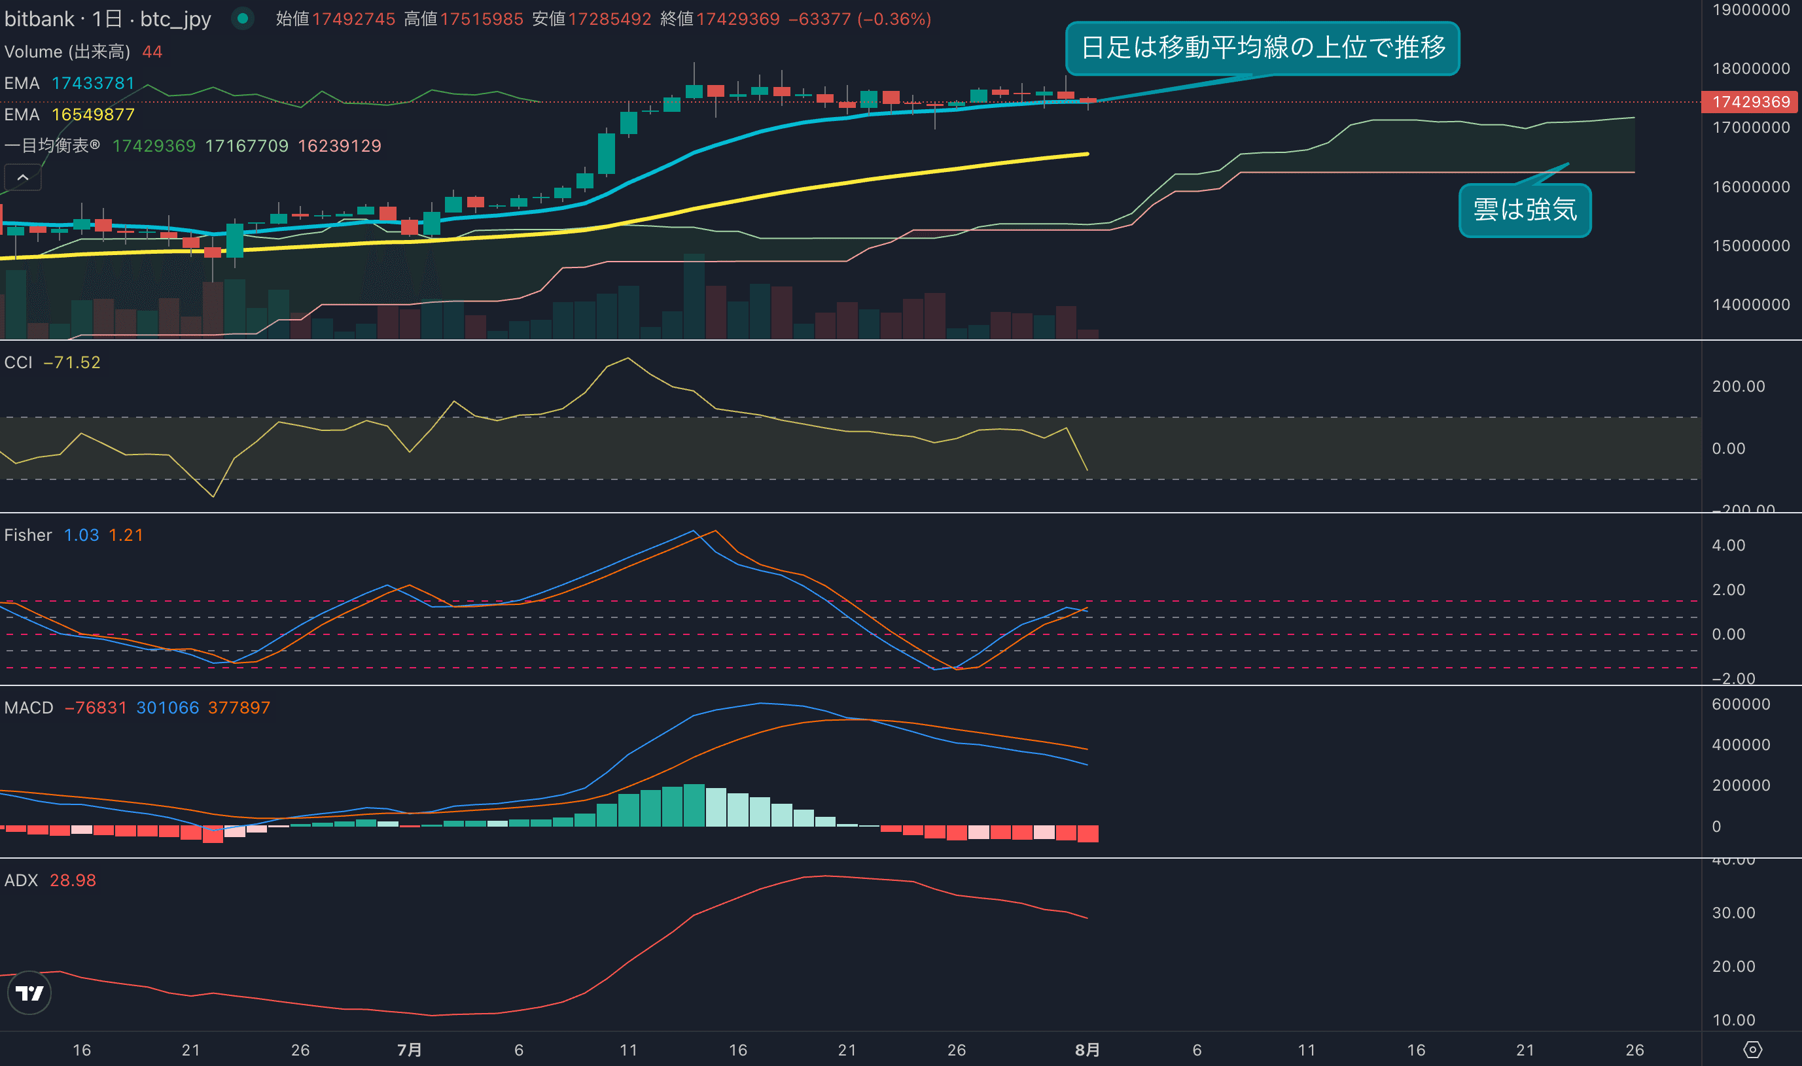Click the 一目均衡表 indicator legend
Image resolution: width=1802 pixels, height=1066 pixels.
[52, 146]
